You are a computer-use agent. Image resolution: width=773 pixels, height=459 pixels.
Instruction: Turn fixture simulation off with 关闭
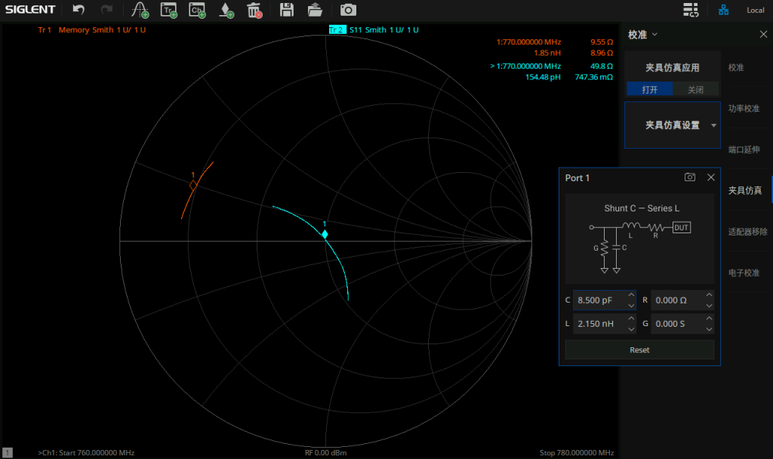pyautogui.click(x=694, y=89)
